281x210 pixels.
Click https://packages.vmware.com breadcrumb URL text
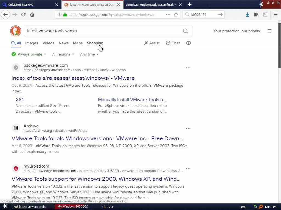click(47, 70)
